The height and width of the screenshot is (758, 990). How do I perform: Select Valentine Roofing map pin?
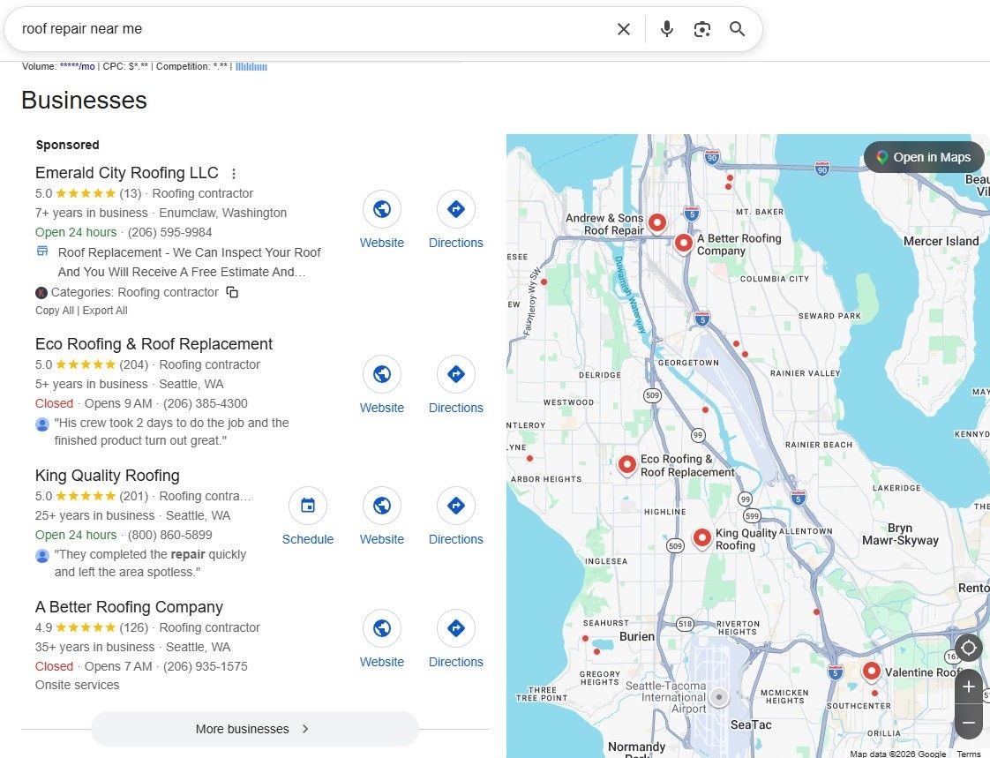coord(872,672)
